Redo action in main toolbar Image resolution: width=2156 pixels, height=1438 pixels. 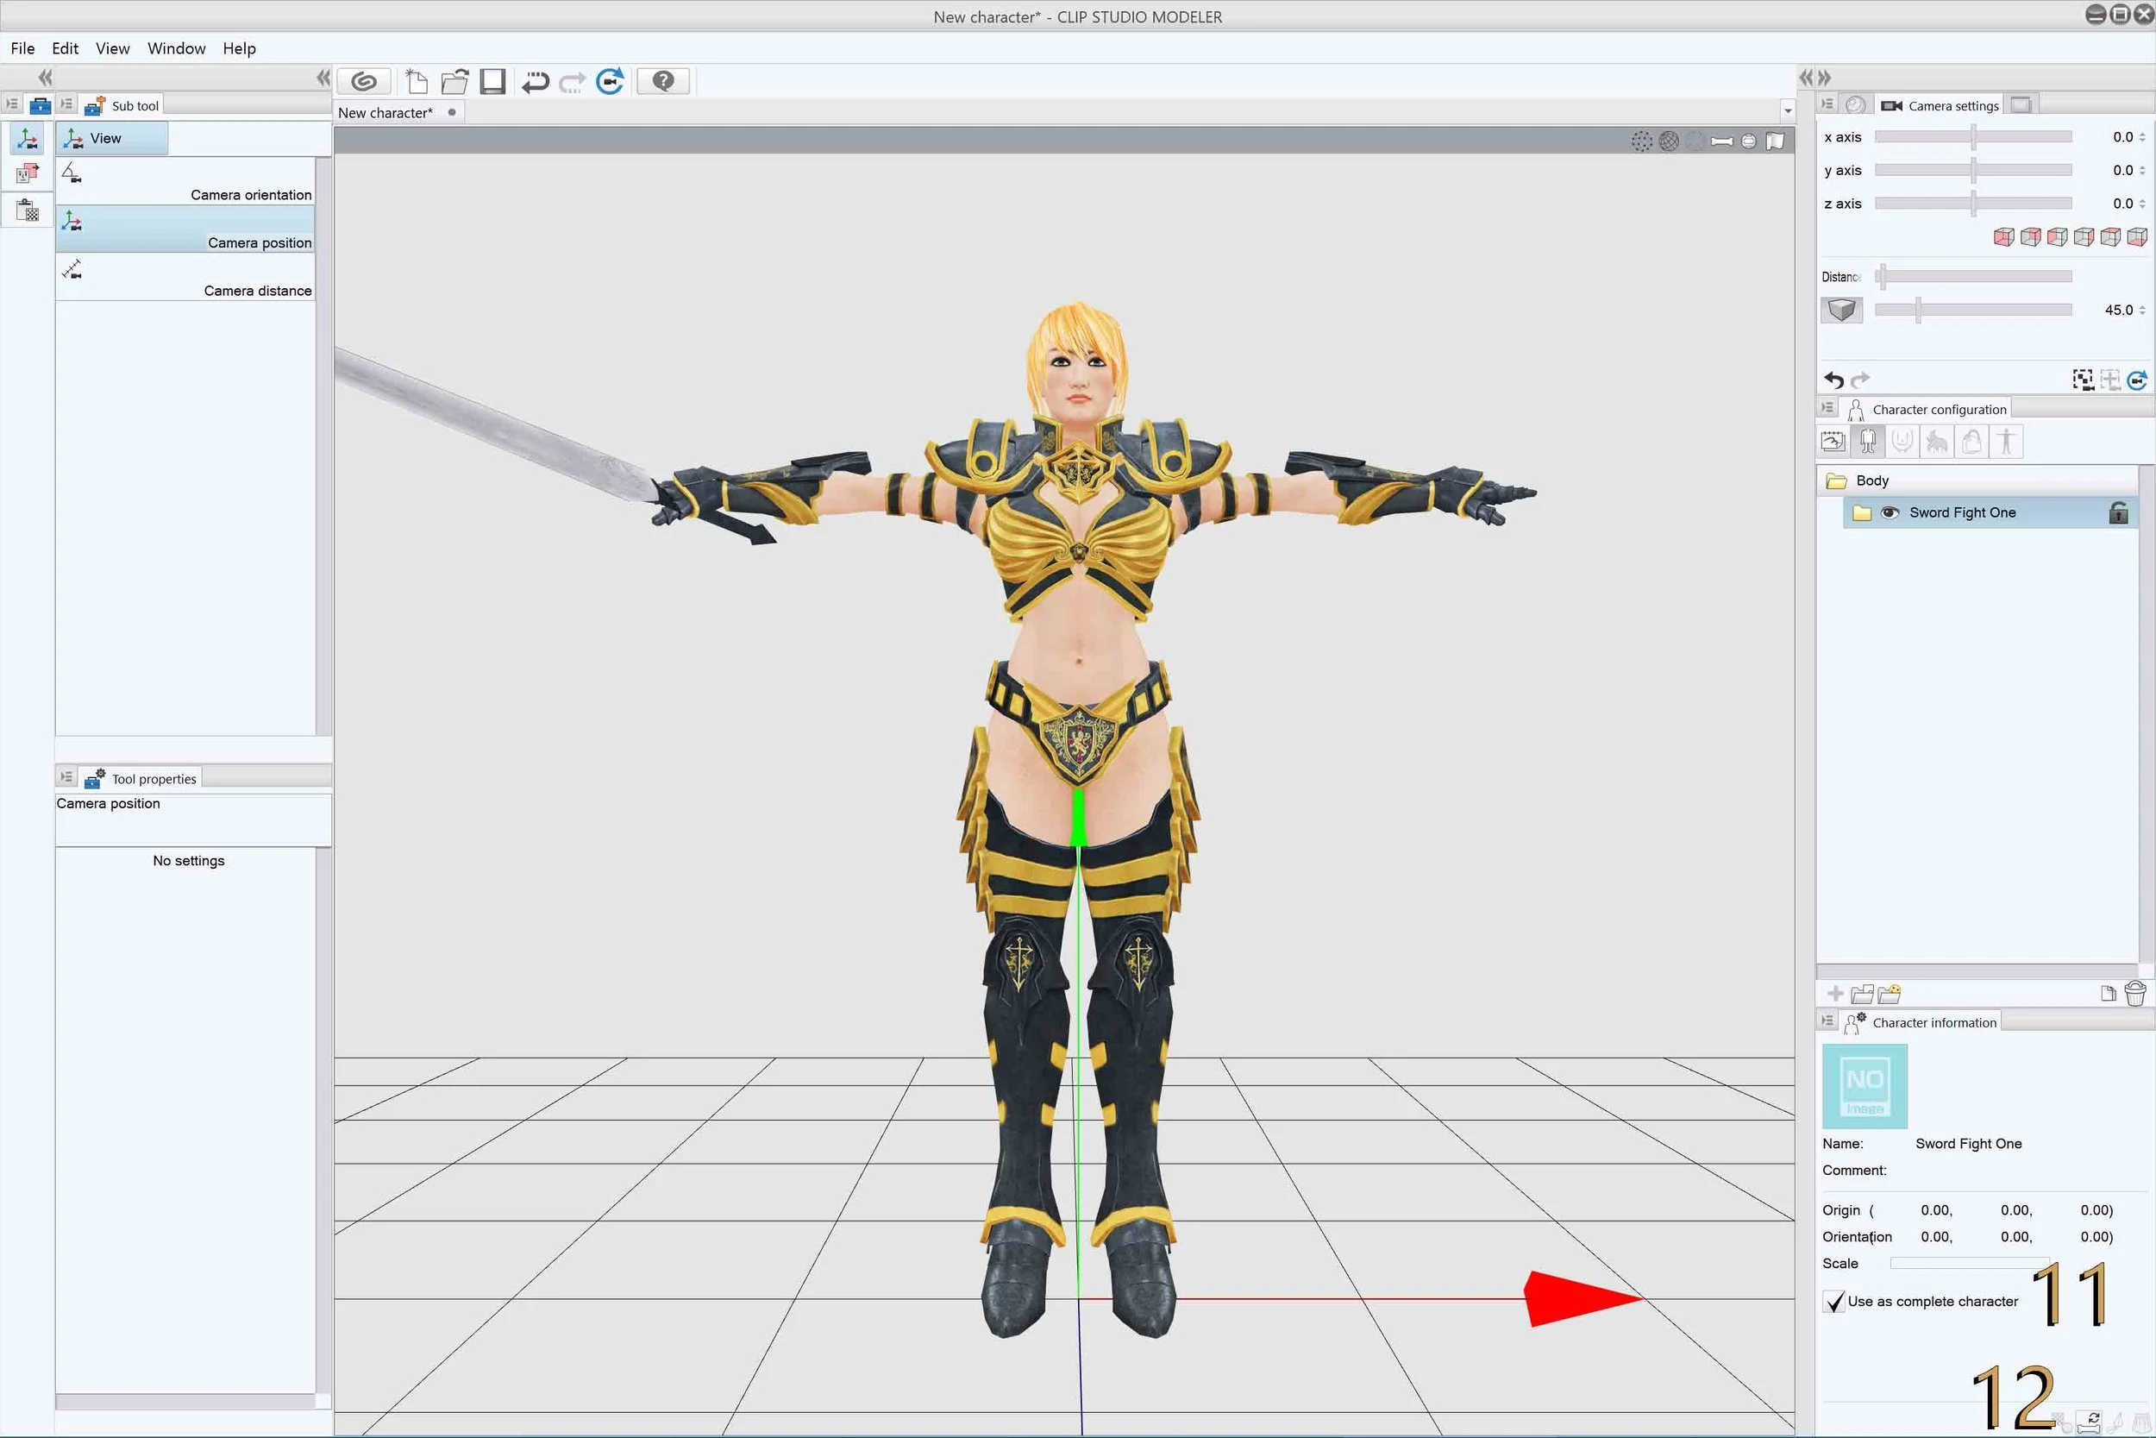572,83
